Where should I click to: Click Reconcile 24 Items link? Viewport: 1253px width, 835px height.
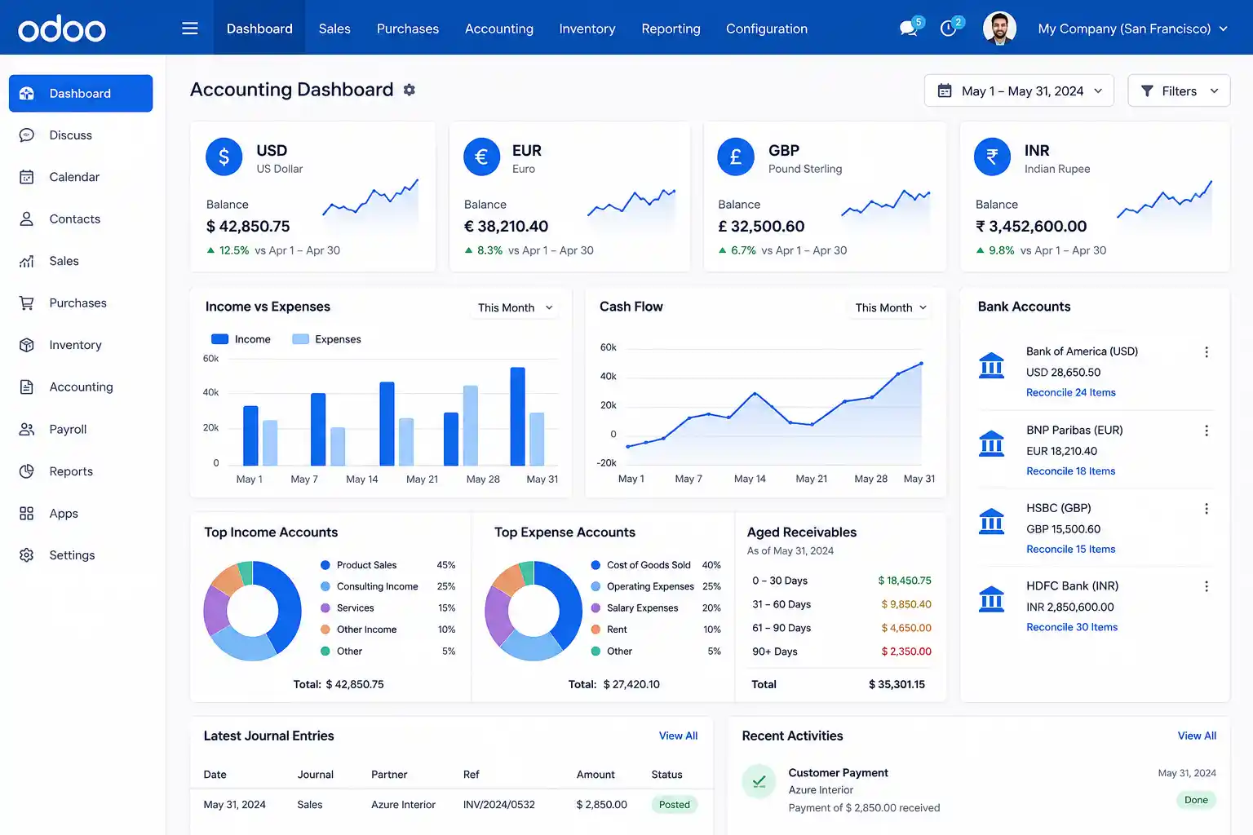point(1071,393)
